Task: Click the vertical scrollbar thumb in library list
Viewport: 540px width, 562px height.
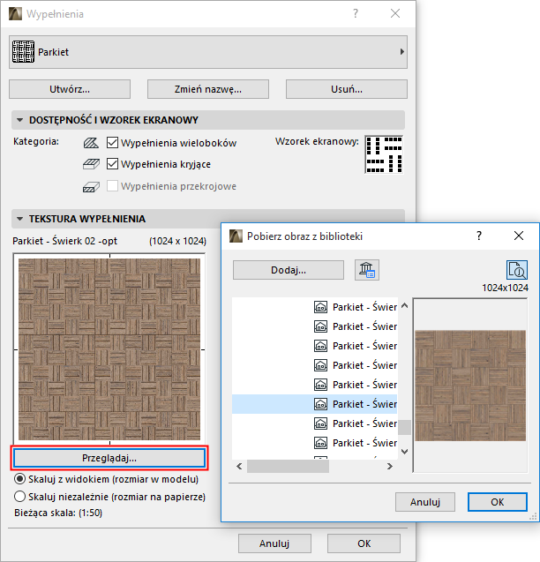Action: point(404,427)
